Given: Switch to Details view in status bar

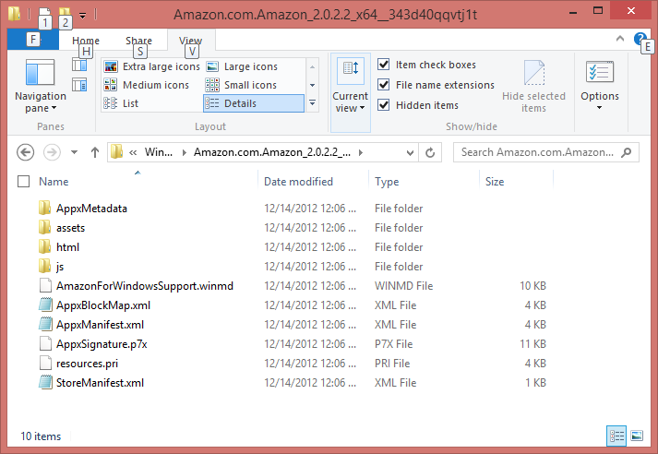Looking at the screenshot, I should [616, 436].
